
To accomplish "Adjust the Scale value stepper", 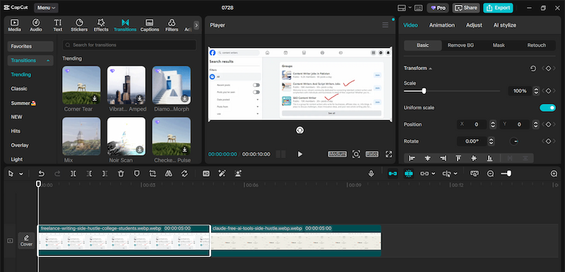I will 536,91.
